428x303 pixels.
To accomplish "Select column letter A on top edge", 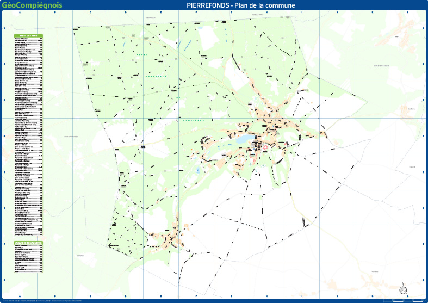I will pyautogui.click(x=20, y=13).
